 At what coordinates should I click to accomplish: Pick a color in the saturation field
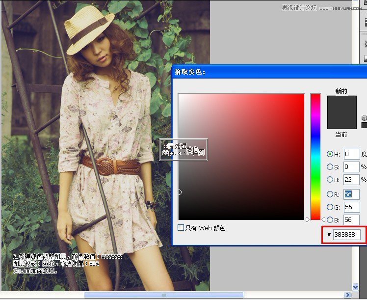coord(241,157)
